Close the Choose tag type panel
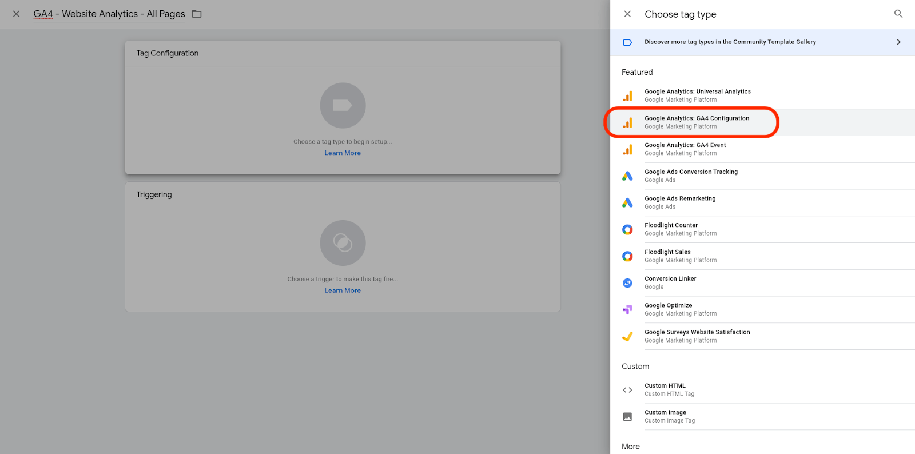Viewport: 915px width, 454px height. 627,14
